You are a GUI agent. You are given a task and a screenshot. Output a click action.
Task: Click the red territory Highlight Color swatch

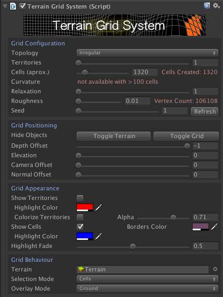pyautogui.click(x=85, y=207)
